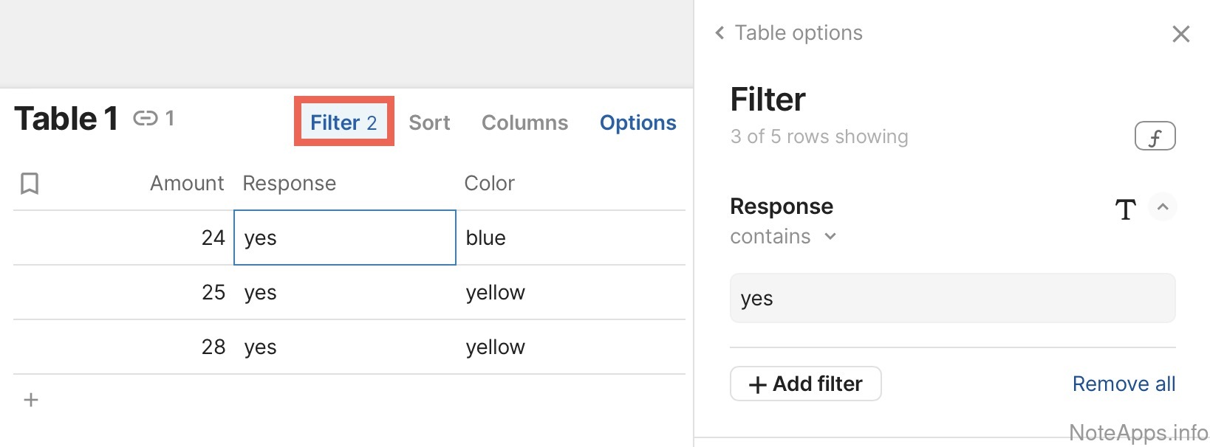Viewport: 1210px width, 447px height.
Task: Collapse the Response filter section
Action: (1163, 207)
